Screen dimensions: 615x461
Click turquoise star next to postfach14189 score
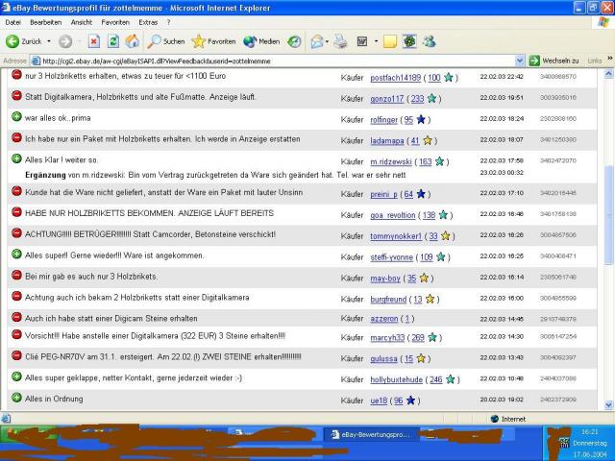coord(448,77)
